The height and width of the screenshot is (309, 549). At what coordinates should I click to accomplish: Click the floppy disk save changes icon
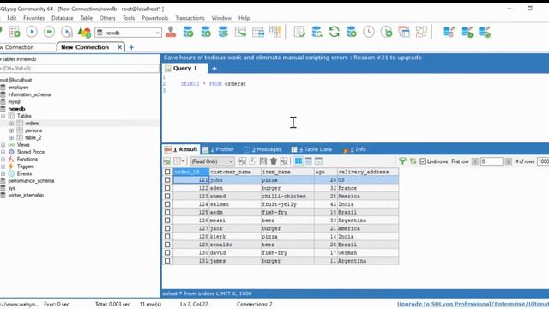[x=263, y=161]
